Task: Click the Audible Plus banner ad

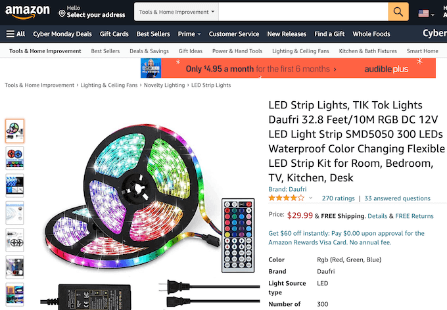Action: 288,68
